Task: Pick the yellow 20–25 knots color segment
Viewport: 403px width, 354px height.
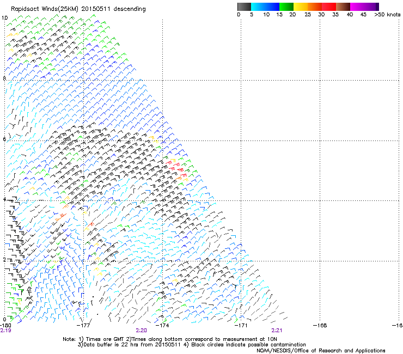Action: point(301,7)
